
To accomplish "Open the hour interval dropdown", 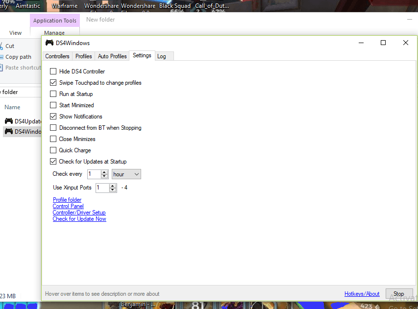I will [126, 174].
